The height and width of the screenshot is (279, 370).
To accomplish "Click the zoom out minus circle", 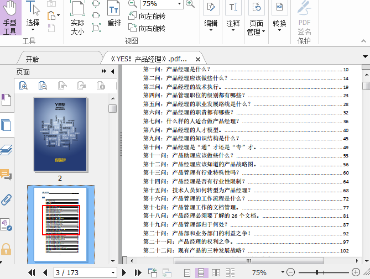I will pos(290,272).
